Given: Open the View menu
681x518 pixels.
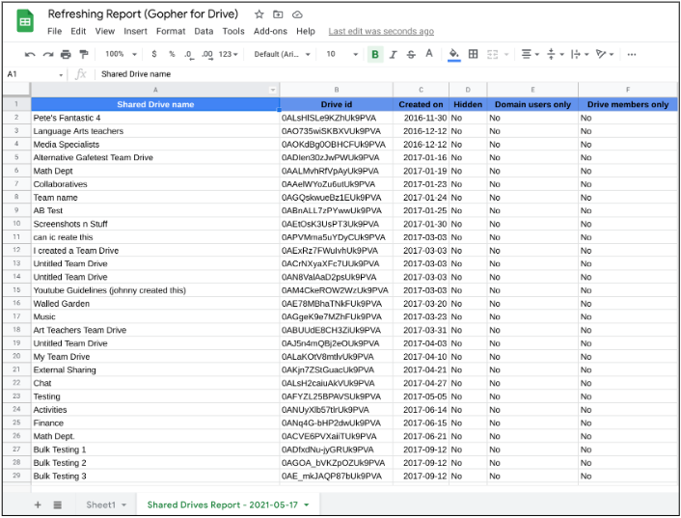Looking at the screenshot, I should coord(105,31).
